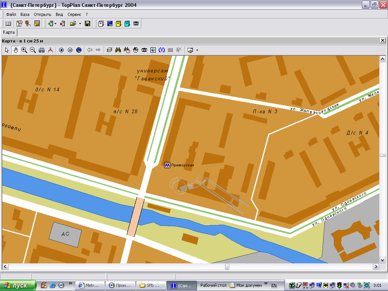Open the reference book icon in top toolbar
This screenshot has width=388, height=291.
8,23
